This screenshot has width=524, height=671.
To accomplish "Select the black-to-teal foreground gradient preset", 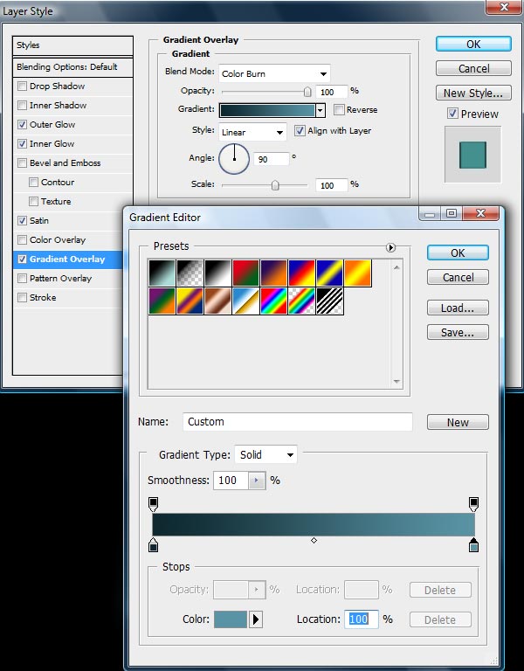I will (x=162, y=273).
